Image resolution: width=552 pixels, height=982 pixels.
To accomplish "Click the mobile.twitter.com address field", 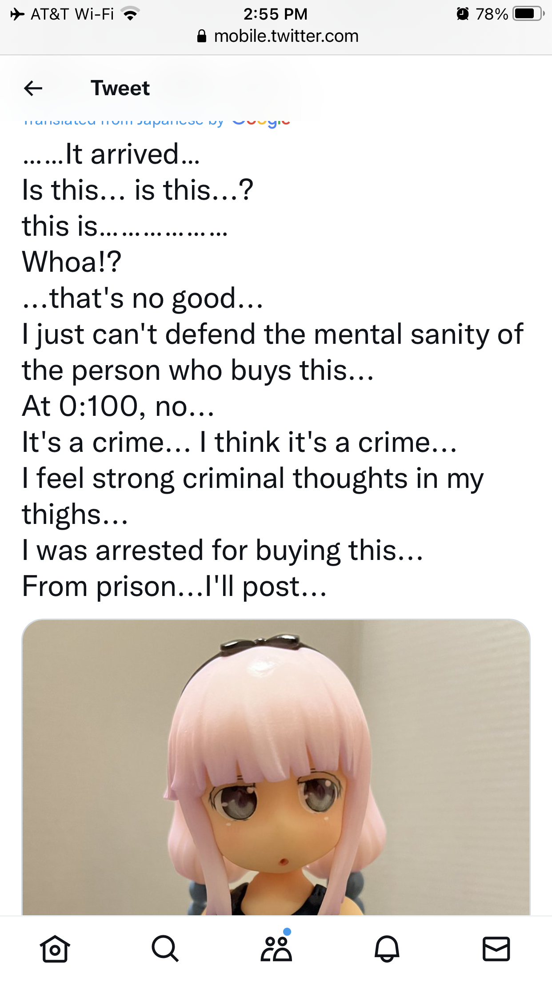I will pos(278,36).
